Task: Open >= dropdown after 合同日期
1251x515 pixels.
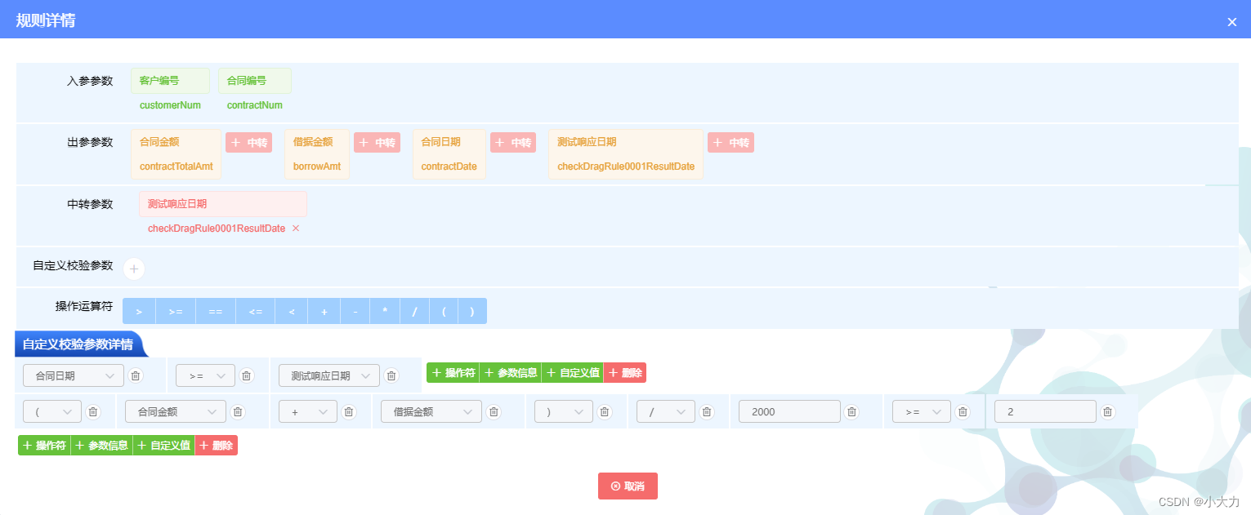Action: point(205,375)
